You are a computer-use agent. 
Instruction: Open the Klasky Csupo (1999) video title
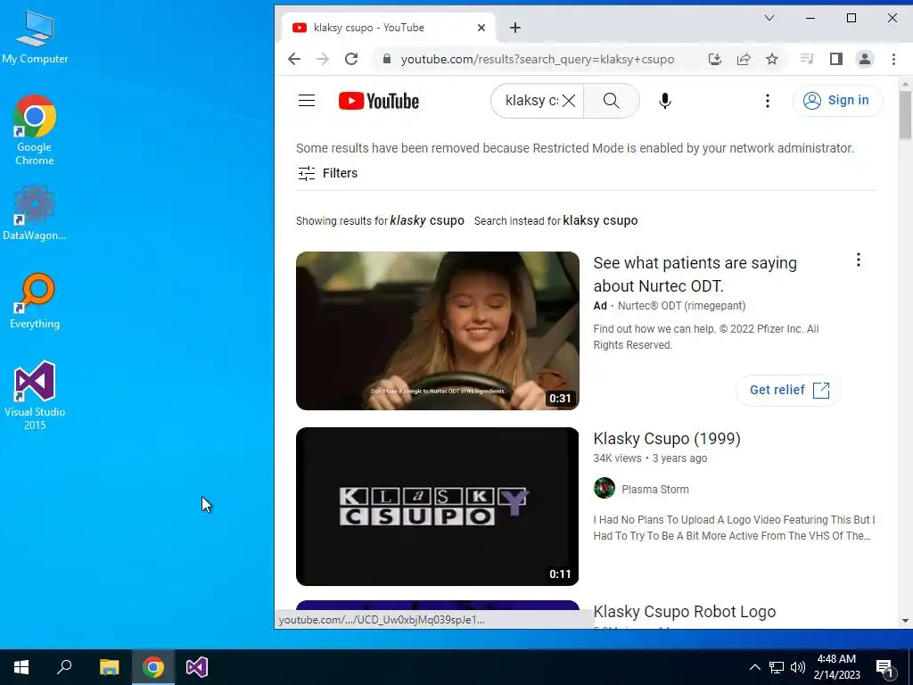[667, 439]
